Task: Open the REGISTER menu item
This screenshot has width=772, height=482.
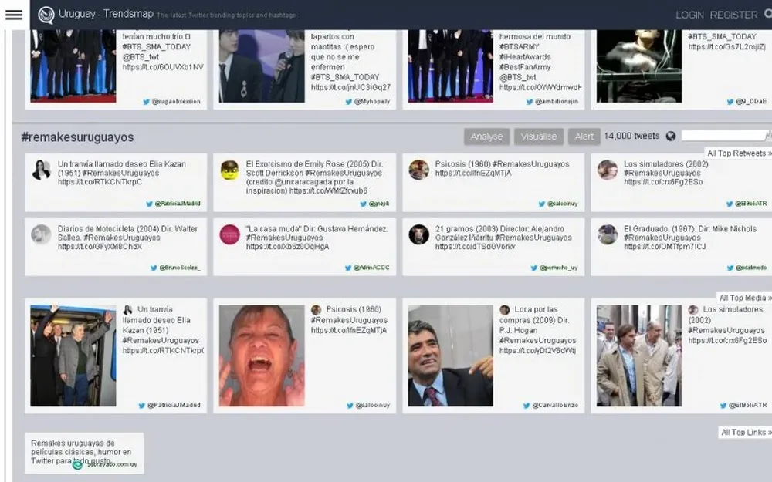Action: pos(733,15)
